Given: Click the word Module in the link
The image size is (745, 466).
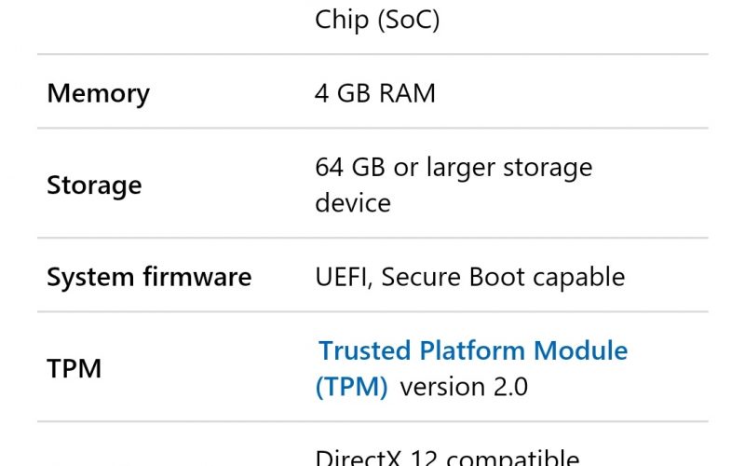Looking at the screenshot, I should (580, 351).
